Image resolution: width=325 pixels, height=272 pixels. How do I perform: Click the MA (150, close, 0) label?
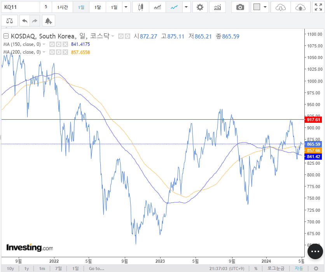click(22, 44)
